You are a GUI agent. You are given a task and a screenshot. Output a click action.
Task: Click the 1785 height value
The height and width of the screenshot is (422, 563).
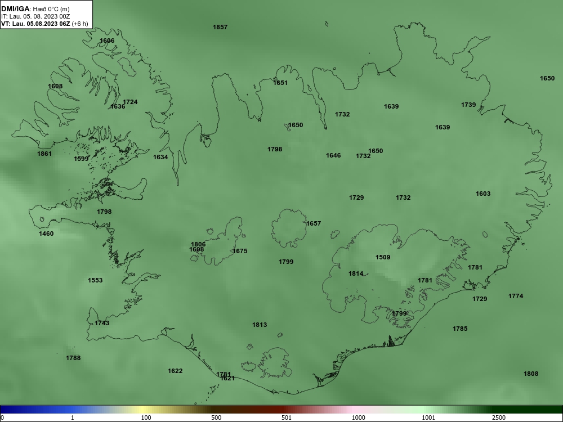tap(460, 329)
